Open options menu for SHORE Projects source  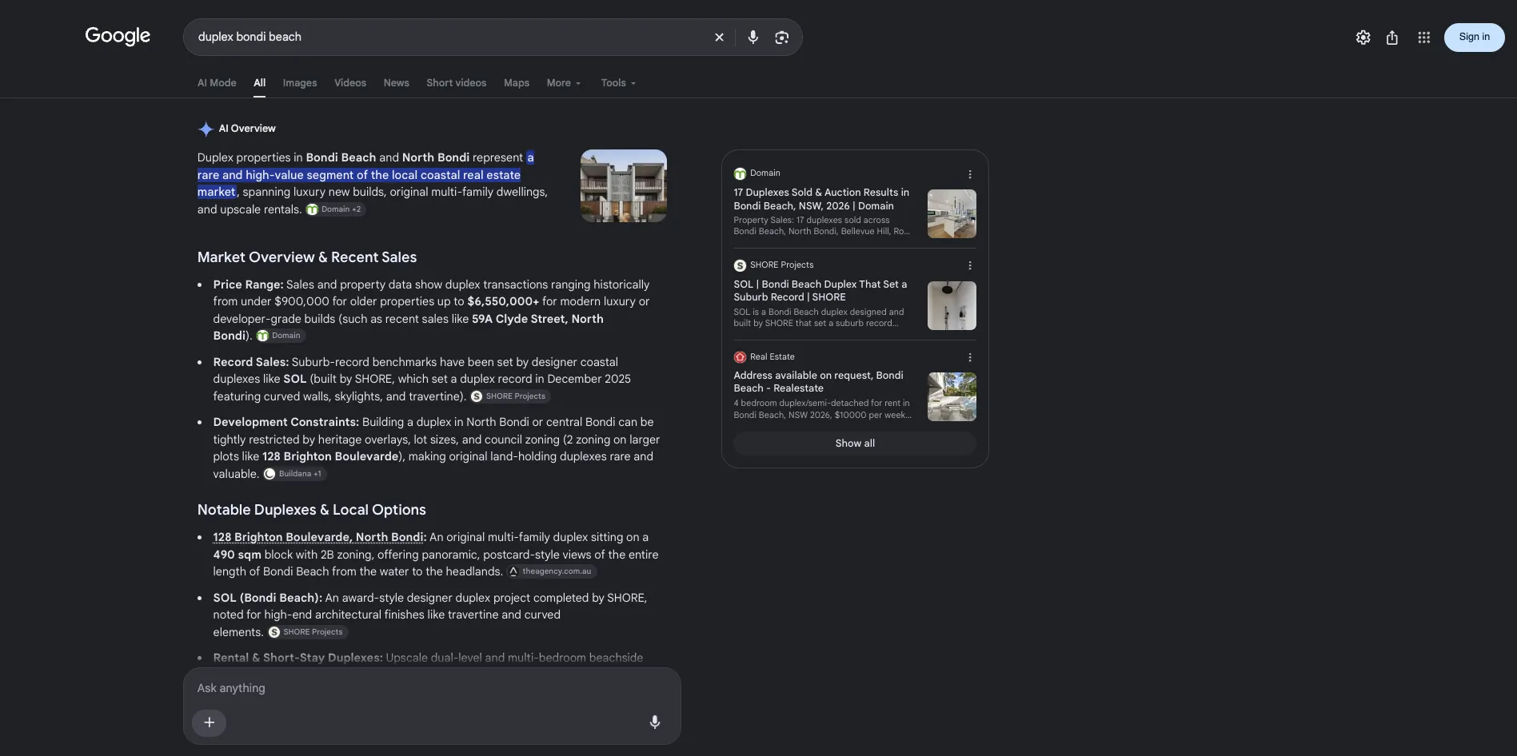click(969, 265)
